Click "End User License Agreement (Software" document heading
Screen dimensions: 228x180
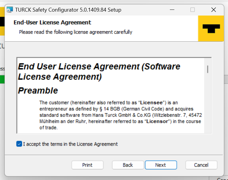click(x=99, y=67)
